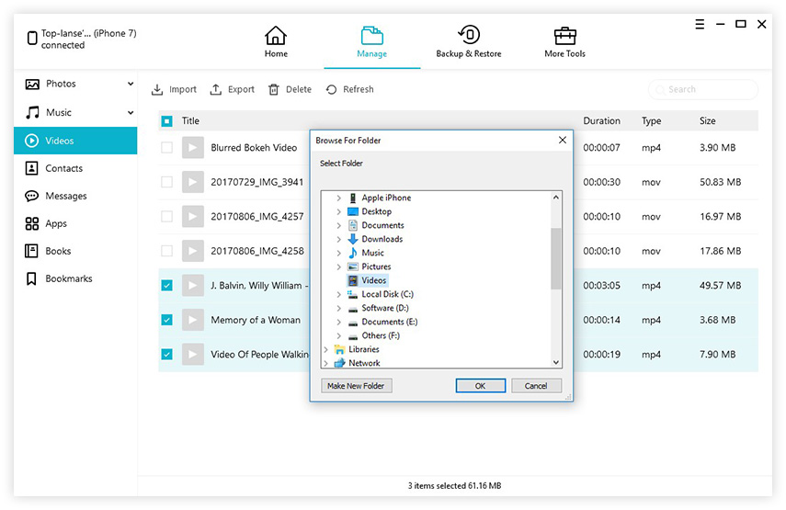Open the Home section icon
786x510 pixels.
pyautogui.click(x=276, y=36)
